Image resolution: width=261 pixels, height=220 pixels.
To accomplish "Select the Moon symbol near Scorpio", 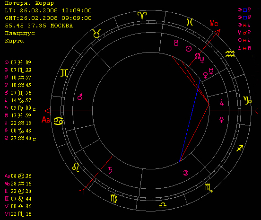I will click(x=186, y=173).
